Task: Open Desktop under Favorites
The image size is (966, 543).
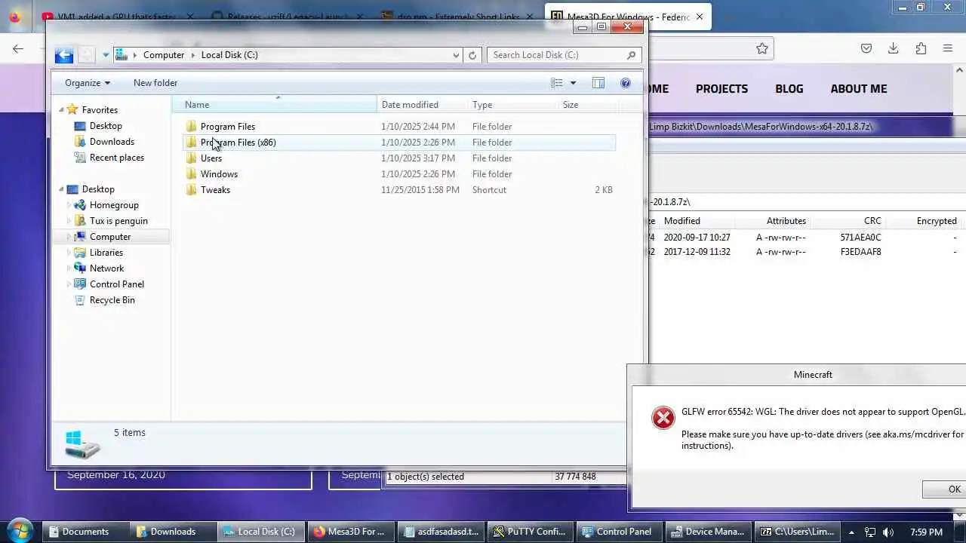Action: 106,126
